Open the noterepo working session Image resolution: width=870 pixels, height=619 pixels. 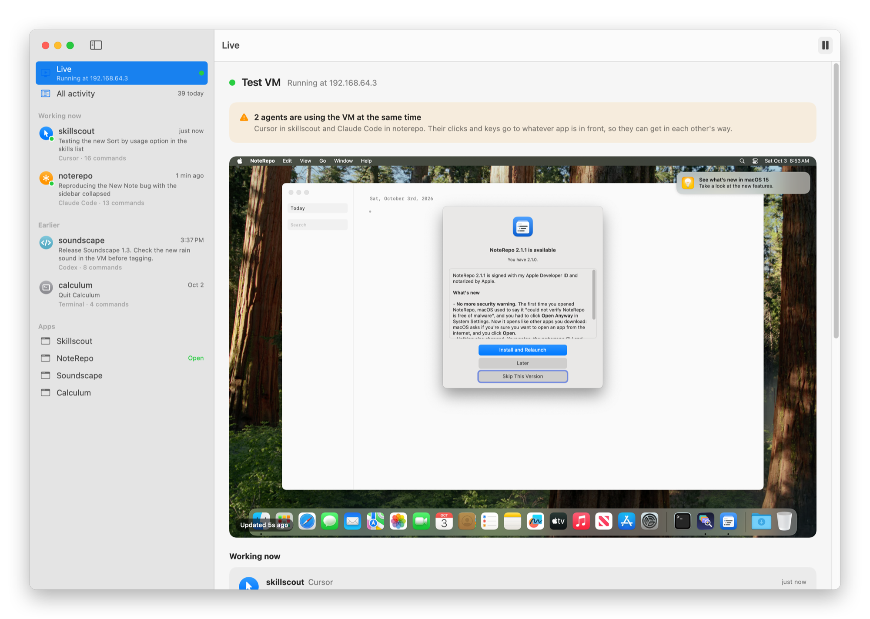tap(121, 189)
